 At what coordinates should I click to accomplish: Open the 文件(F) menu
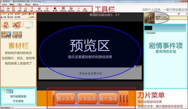4,5
